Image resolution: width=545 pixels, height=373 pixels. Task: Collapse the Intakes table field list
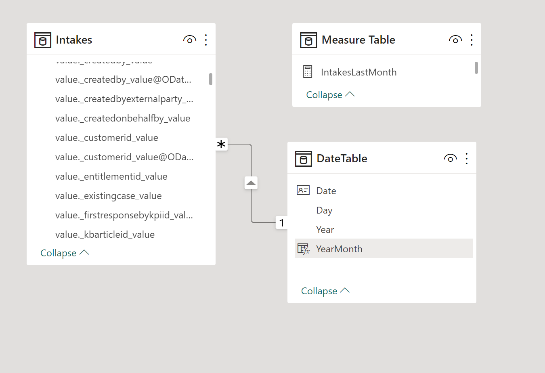65,253
